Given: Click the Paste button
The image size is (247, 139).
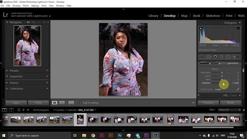Looking at the screenshot, I should pos(39,103).
